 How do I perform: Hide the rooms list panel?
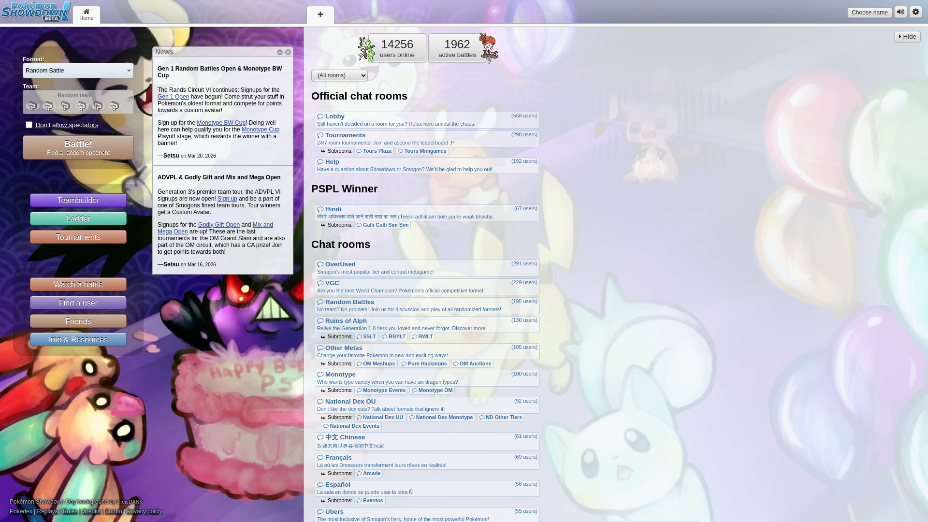pos(907,37)
